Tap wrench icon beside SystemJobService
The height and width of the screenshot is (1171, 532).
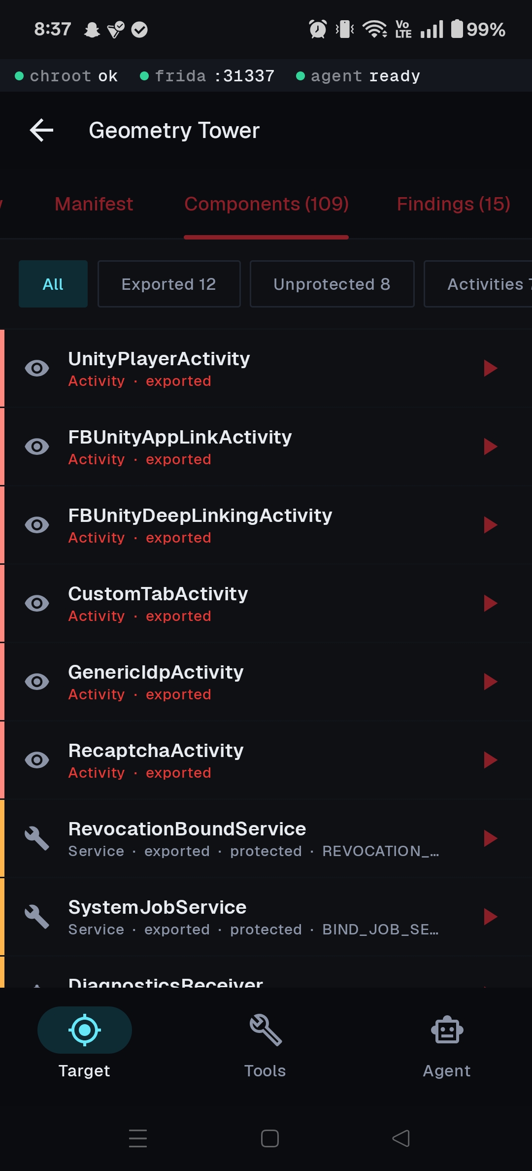[37, 917]
